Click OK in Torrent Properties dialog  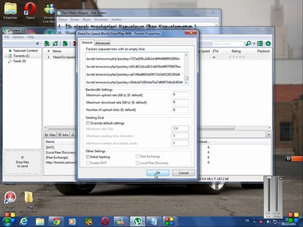point(158,173)
